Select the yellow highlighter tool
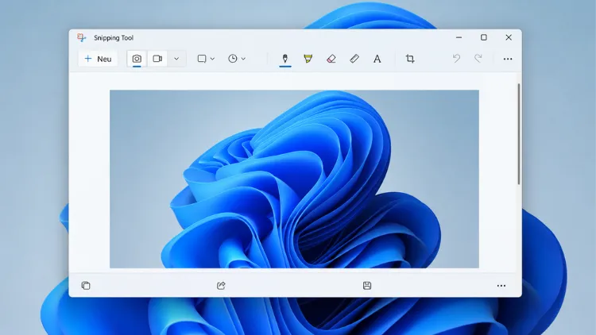Viewport: 596px width, 335px height. coord(308,59)
